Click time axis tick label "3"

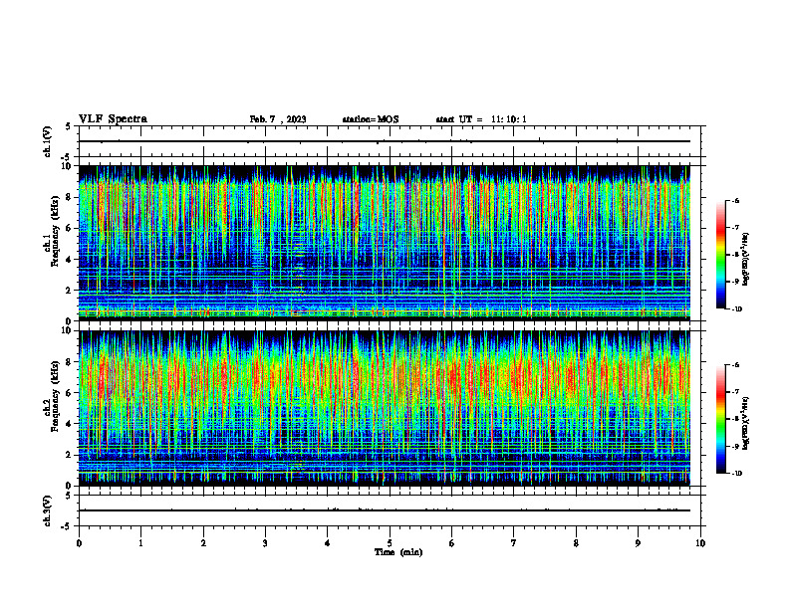(x=265, y=543)
